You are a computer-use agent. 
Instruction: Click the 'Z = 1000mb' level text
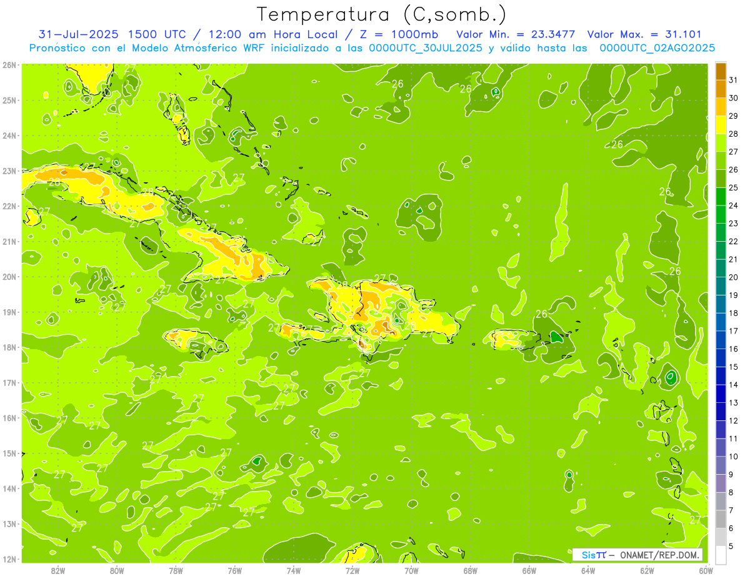point(399,34)
